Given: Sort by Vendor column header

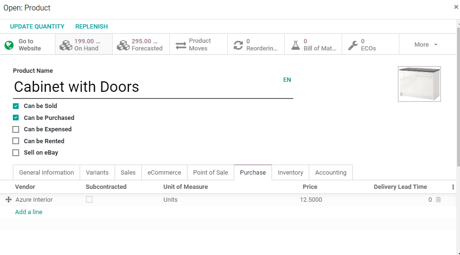Looking at the screenshot, I should (25, 187).
